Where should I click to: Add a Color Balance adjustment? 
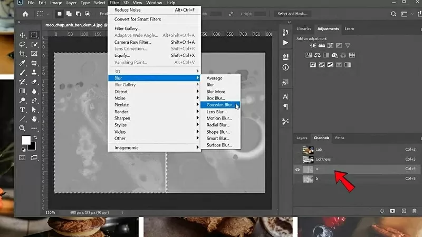(318, 55)
